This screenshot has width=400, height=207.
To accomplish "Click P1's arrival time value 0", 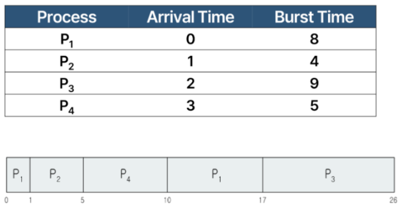I will pos(191,39).
